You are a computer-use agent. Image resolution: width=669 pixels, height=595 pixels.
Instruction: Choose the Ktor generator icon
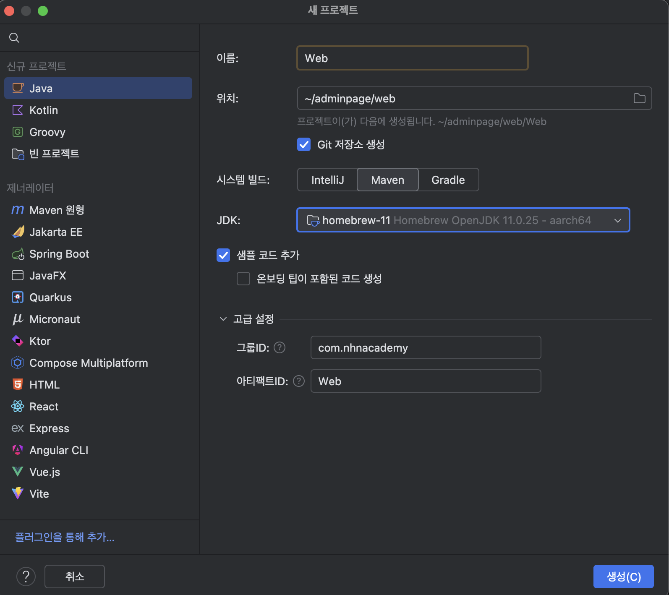point(18,341)
